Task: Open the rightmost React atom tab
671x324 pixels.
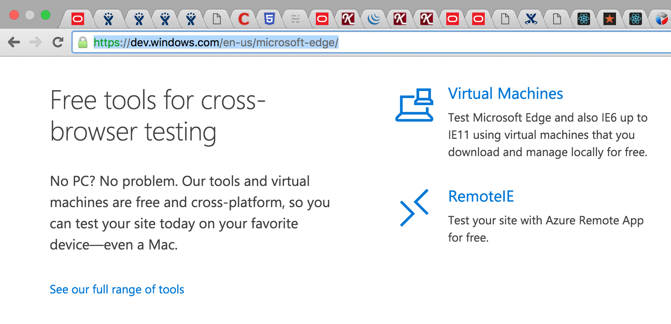Action: 636,18
